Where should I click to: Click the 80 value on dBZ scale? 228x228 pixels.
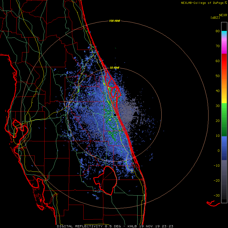pos(218,31)
